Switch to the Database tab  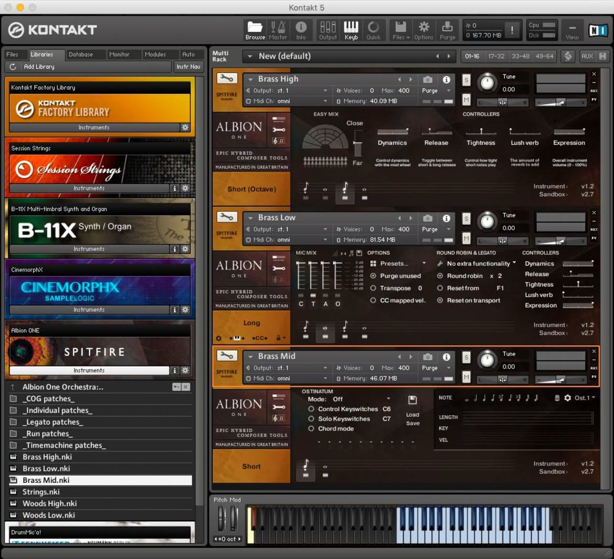point(81,55)
